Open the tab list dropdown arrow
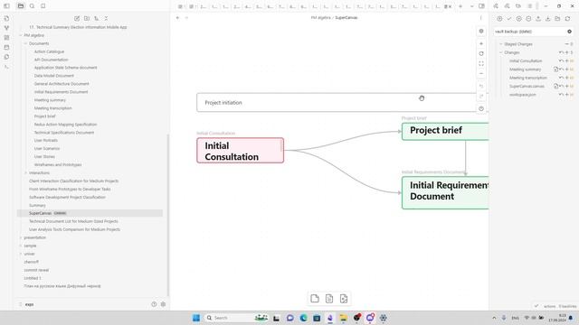Screen dimensions: 579x325 click(471, 6)
